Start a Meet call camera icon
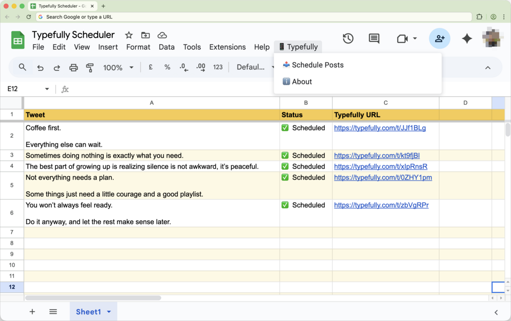511x321 pixels. coord(403,39)
